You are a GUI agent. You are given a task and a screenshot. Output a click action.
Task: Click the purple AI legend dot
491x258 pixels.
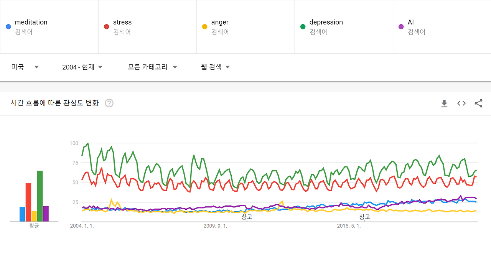(x=401, y=26)
